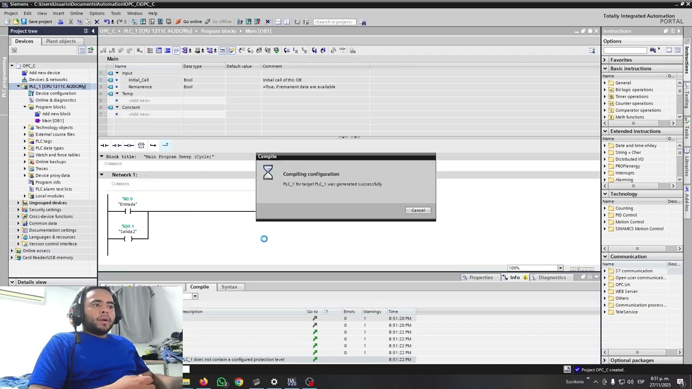Insert a normally open contact from favorites
692x389 pixels.
[x=104, y=145]
